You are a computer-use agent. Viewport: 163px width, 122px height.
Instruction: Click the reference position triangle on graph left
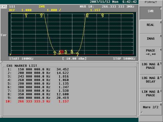pos(10,54)
